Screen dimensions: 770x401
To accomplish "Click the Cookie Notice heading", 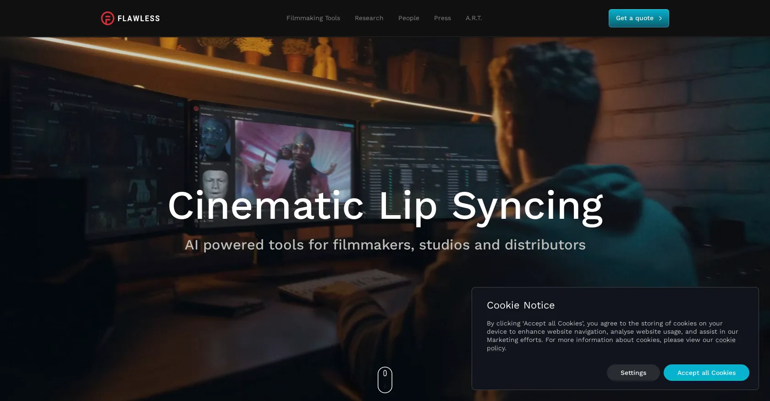I will 520,305.
